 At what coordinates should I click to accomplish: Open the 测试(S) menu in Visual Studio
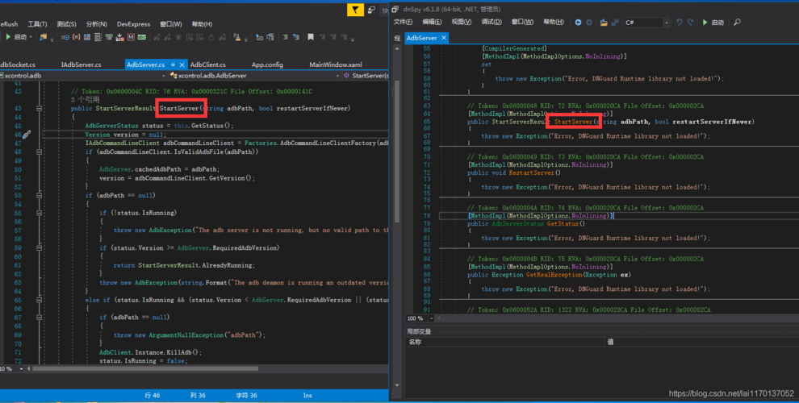click(x=66, y=24)
